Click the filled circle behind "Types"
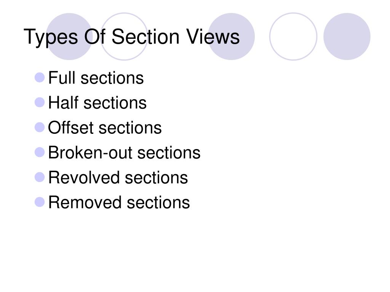Viewport: 390px width, 292px height. click(69, 36)
